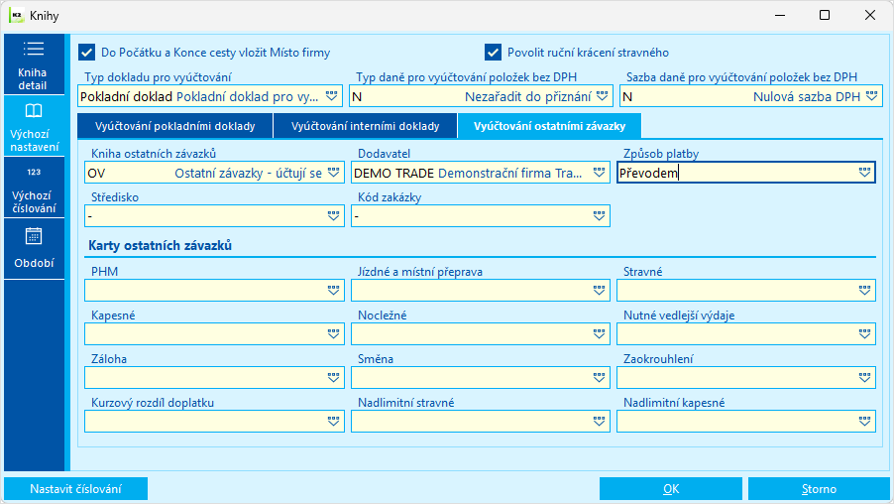Viewport: 894px width, 504px height.
Task: Switch to 'Vyúčtování pokladními doklady' tab
Action: pos(175,126)
